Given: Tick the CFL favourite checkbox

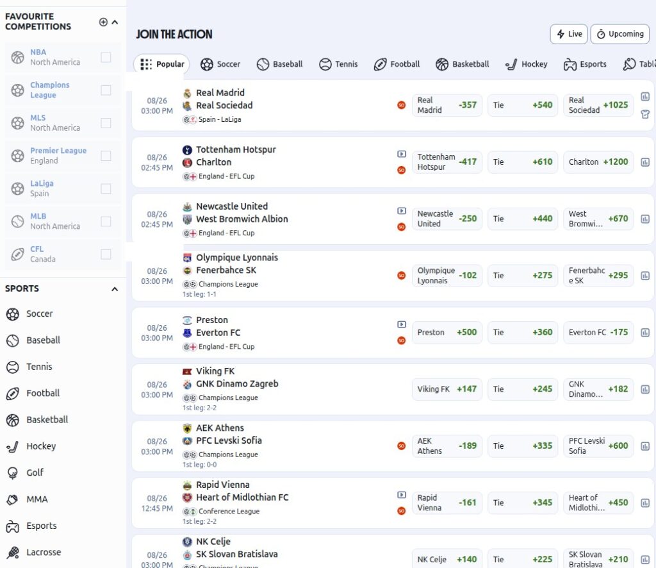Looking at the screenshot, I should tap(106, 255).
